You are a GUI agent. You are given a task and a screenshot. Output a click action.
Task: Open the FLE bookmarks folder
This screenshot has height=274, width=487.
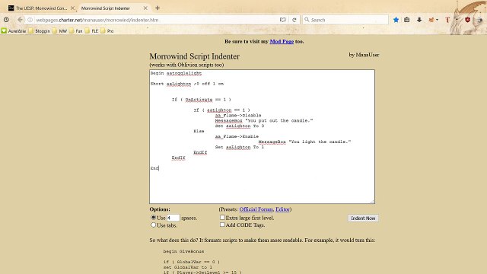91,30
